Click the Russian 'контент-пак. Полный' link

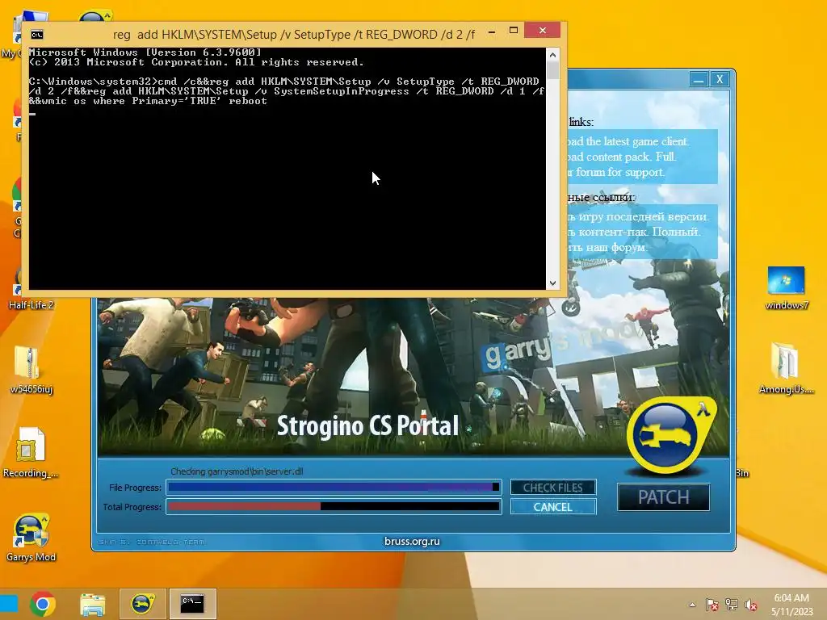(635, 232)
